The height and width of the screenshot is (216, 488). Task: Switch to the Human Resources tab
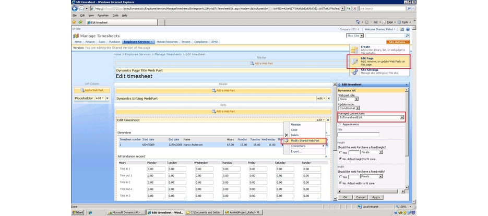click(167, 42)
